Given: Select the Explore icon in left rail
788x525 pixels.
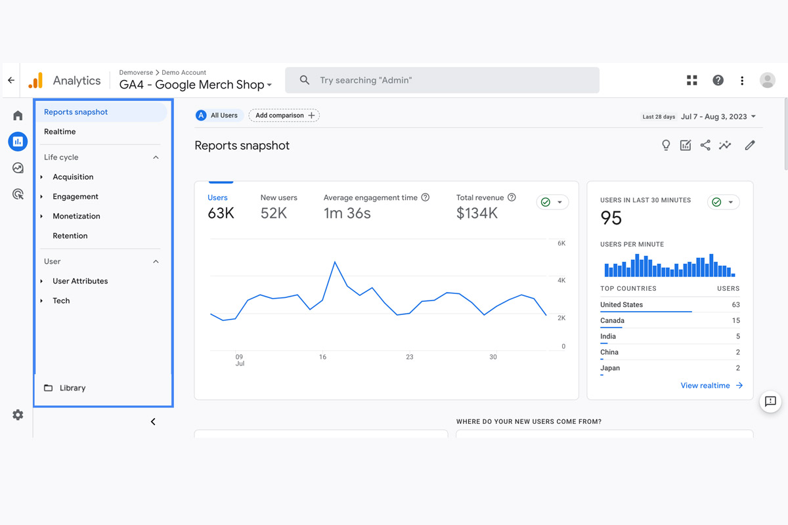Looking at the screenshot, I should [18, 168].
